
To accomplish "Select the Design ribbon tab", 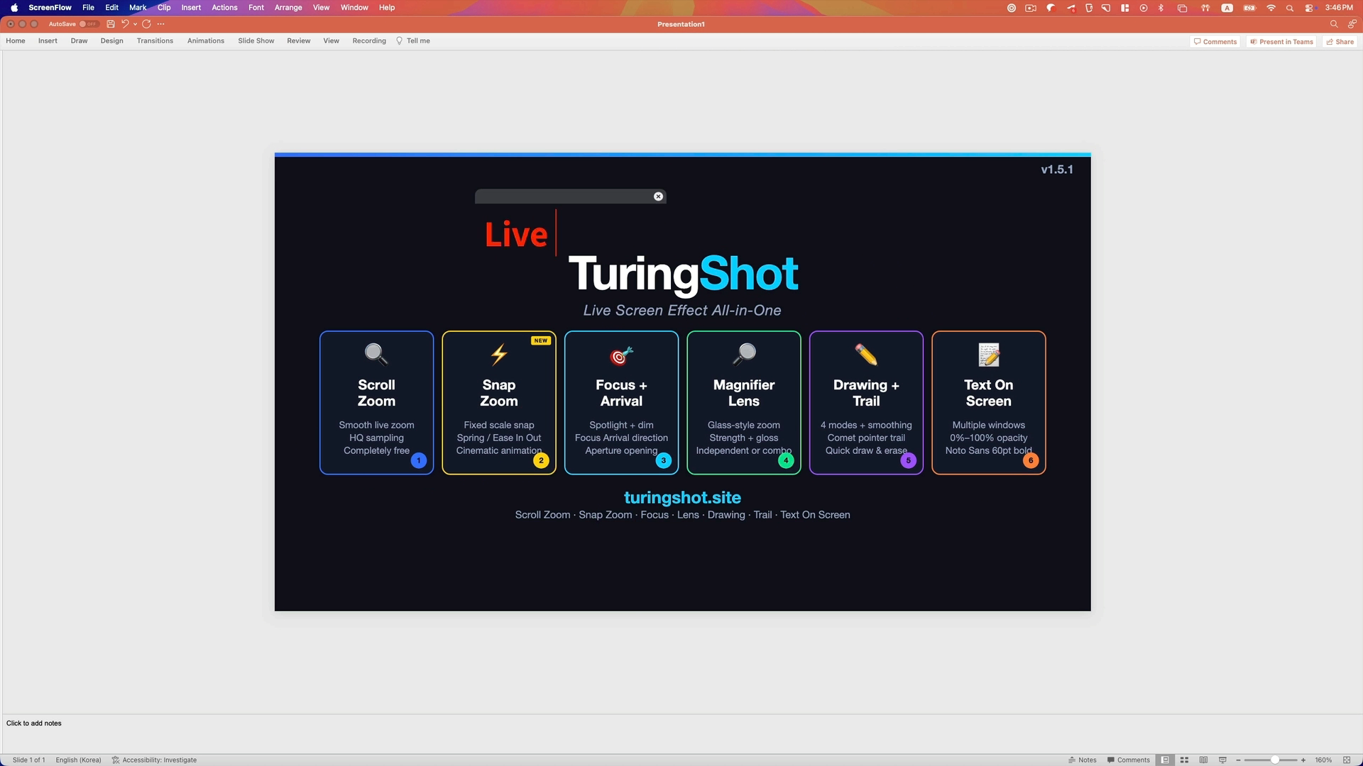I will (111, 41).
